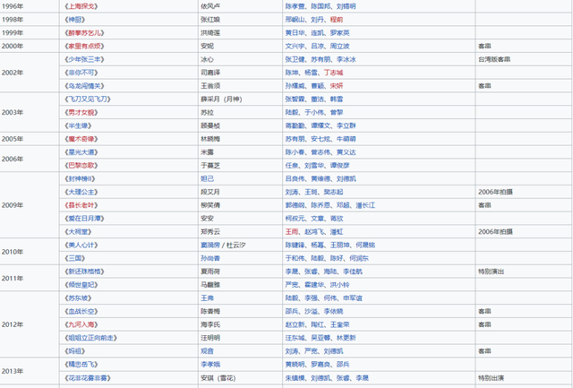
Task: Open the actor link 罗嘉良
Action: [321, 364]
